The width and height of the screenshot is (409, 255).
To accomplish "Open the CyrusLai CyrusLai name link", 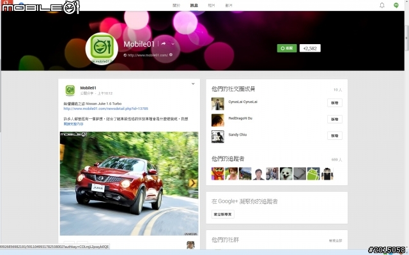I will pos(243,102).
